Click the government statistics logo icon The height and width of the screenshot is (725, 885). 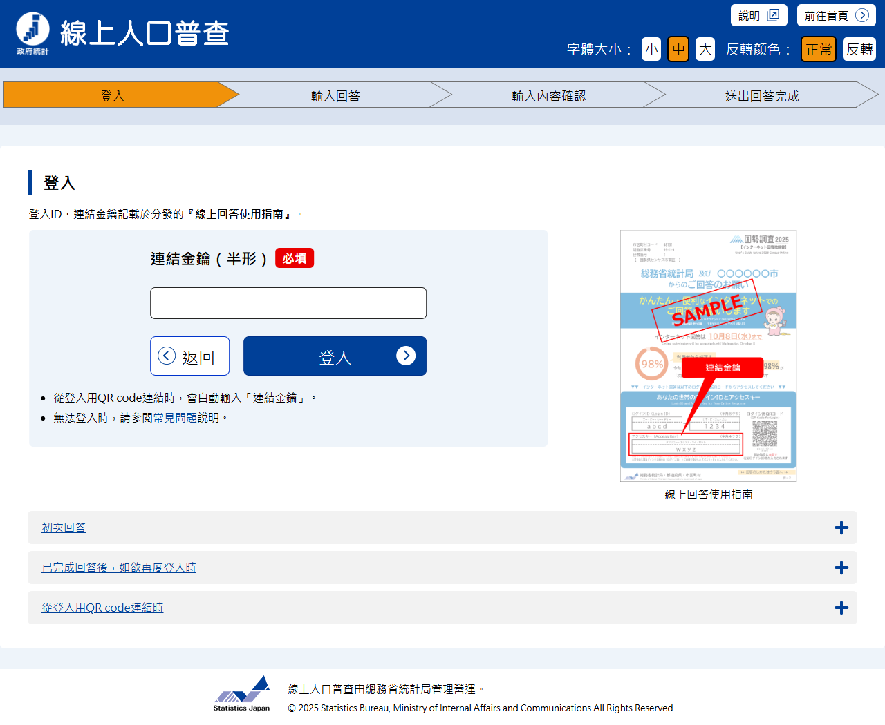point(32,32)
